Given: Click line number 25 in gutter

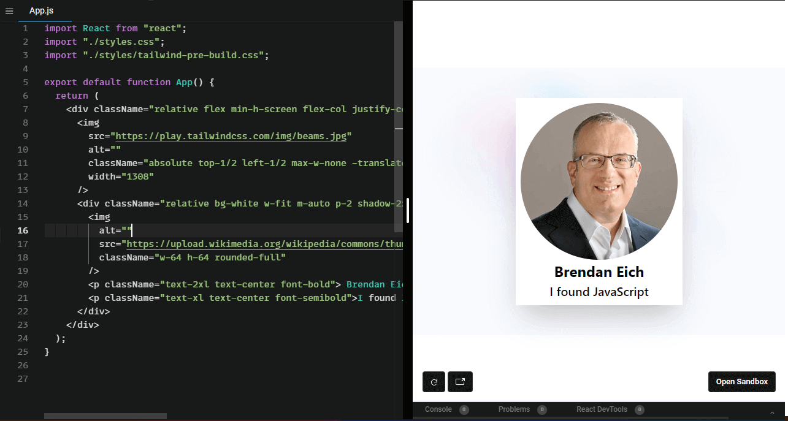Looking at the screenshot, I should coord(23,352).
